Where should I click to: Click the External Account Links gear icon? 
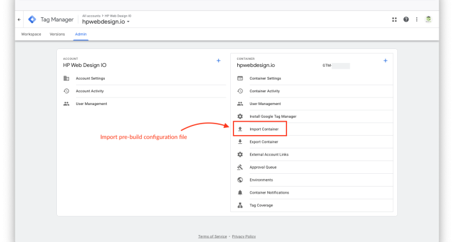coord(240,154)
